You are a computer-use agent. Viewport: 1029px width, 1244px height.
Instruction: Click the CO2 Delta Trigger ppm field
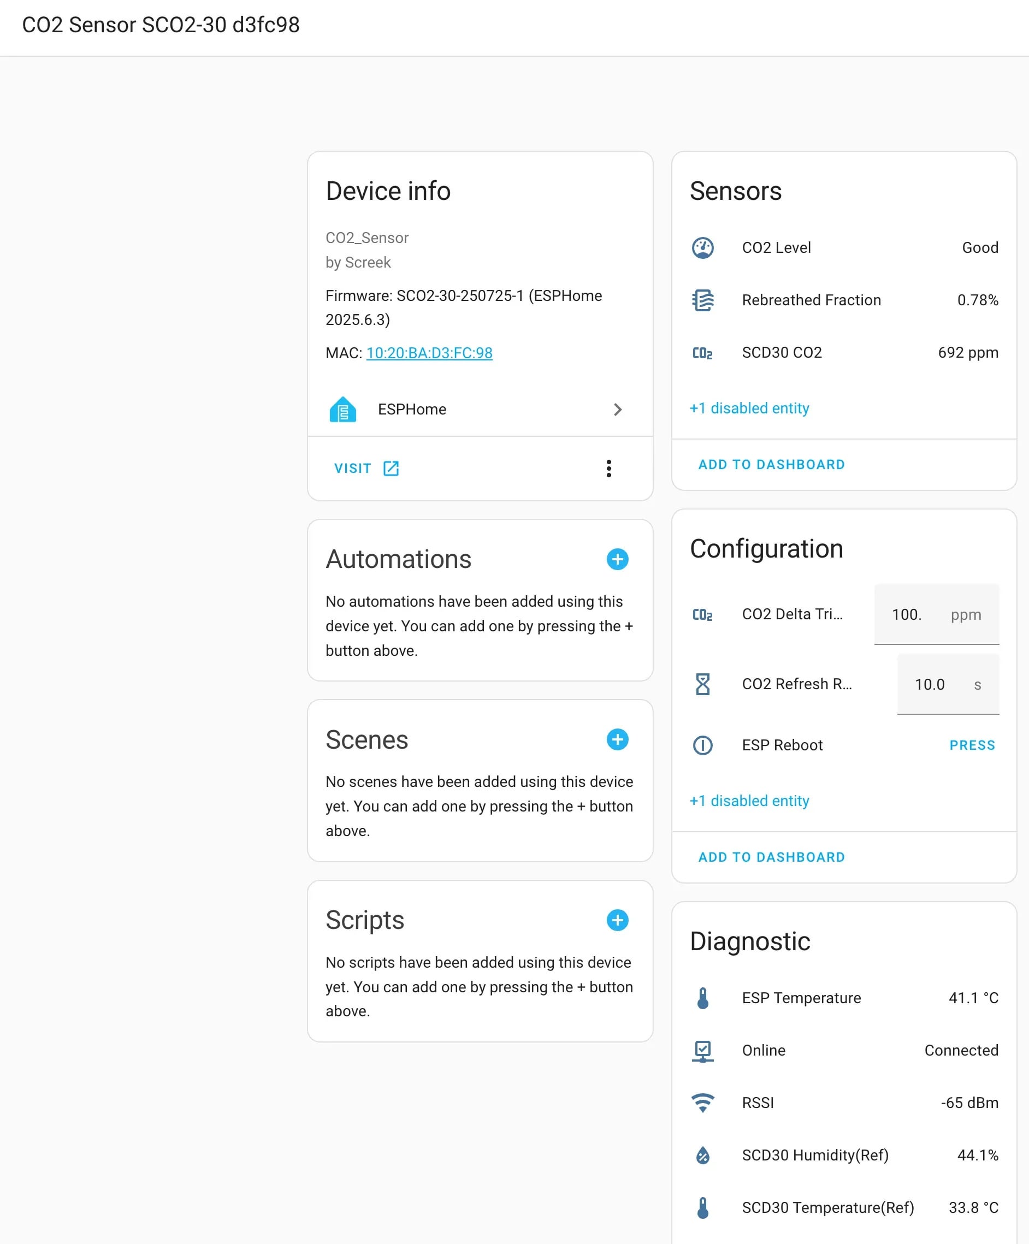point(936,614)
